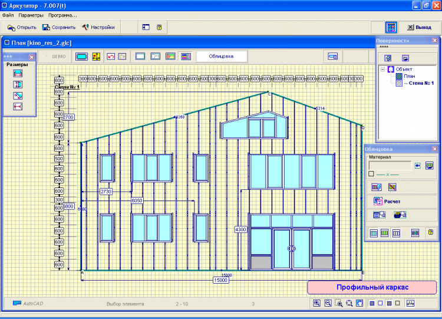Click first icon in Поверхности panel toolbar

(x=388, y=58)
